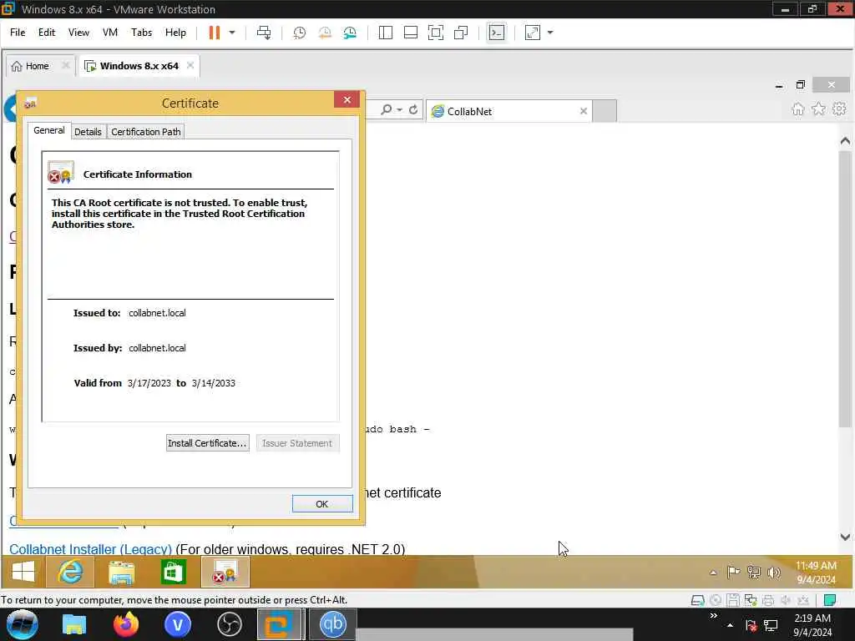Viewport: 855px width, 641px height.
Task: Close the Certificate dialog with red X
Action: (347, 100)
